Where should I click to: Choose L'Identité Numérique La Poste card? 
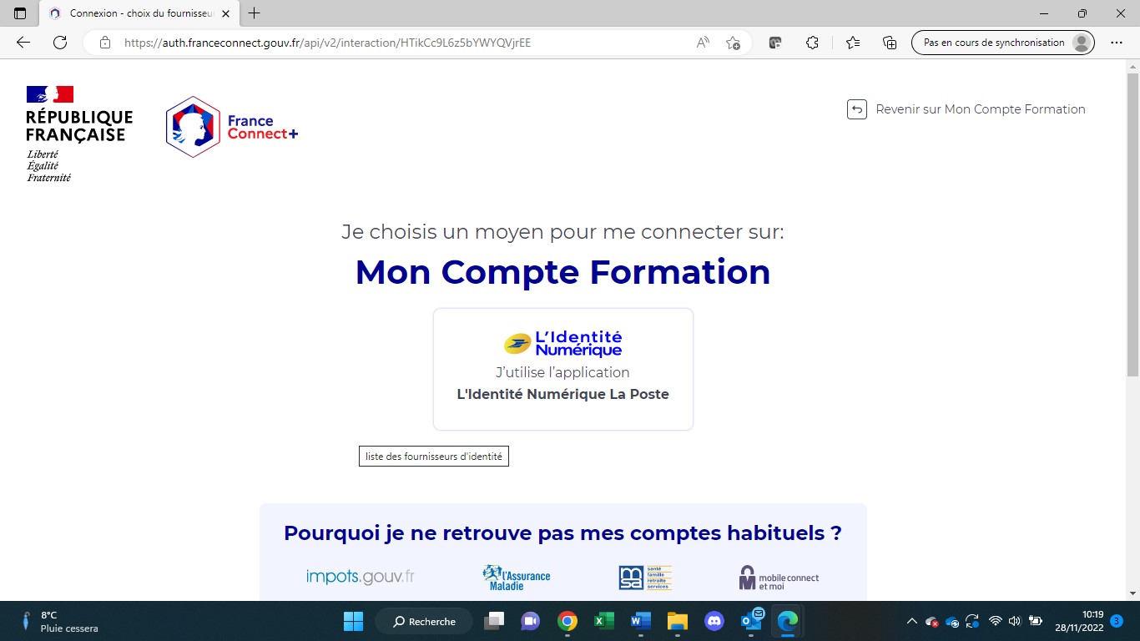click(x=563, y=369)
